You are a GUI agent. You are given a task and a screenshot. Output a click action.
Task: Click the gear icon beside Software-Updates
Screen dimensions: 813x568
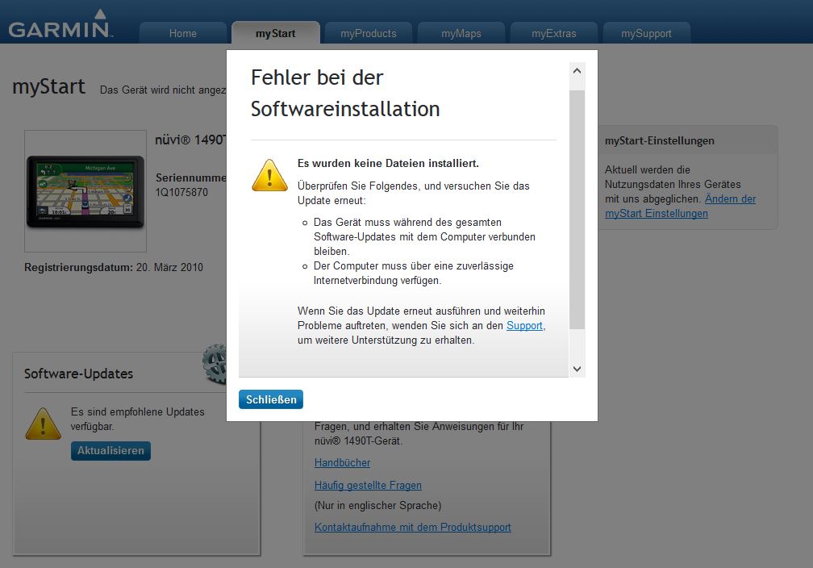(x=214, y=363)
